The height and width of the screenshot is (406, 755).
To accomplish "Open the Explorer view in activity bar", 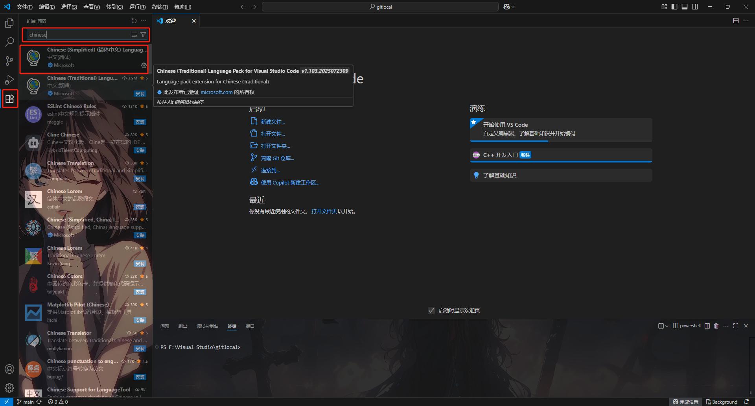I will tap(9, 23).
